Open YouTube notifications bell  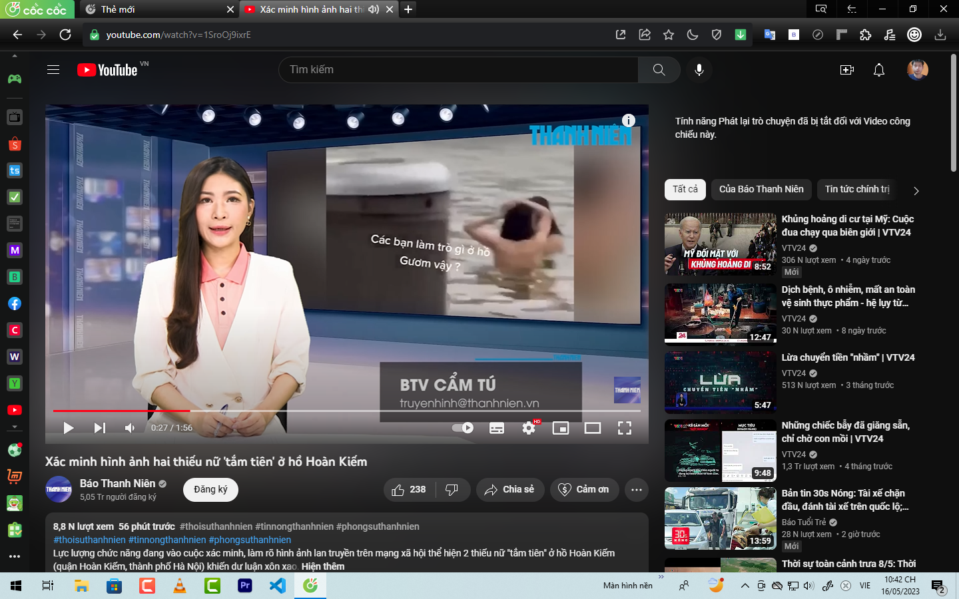pos(879,70)
